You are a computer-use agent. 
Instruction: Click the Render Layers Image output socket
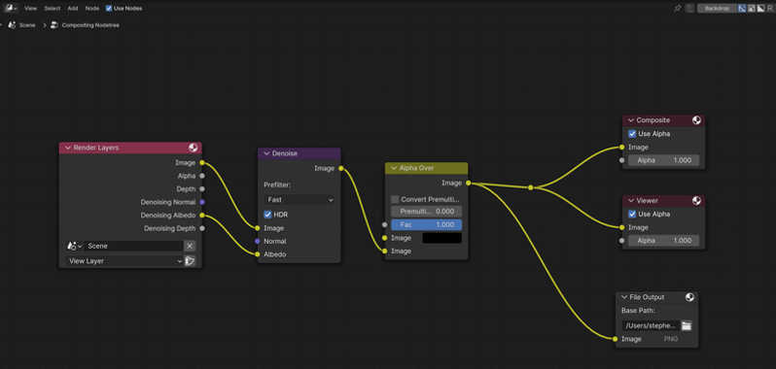point(202,162)
